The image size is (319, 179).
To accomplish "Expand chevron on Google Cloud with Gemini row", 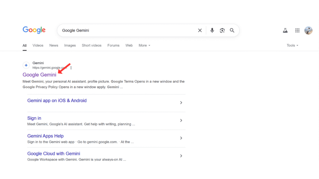I will (181, 156).
